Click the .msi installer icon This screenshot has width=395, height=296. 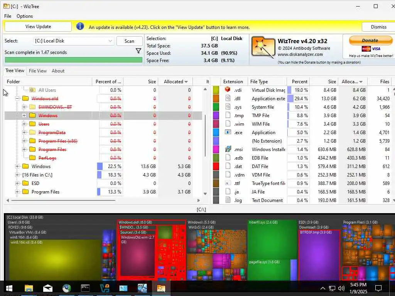pyautogui.click(x=228, y=149)
